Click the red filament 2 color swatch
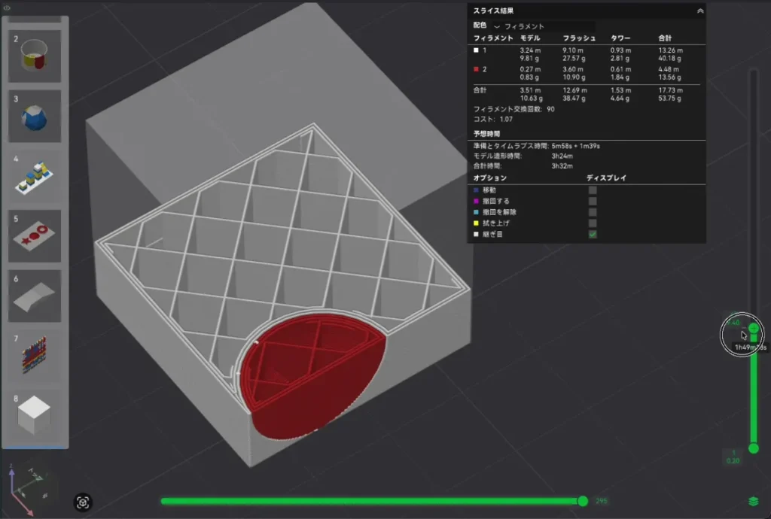This screenshot has height=519, width=771. (x=476, y=69)
